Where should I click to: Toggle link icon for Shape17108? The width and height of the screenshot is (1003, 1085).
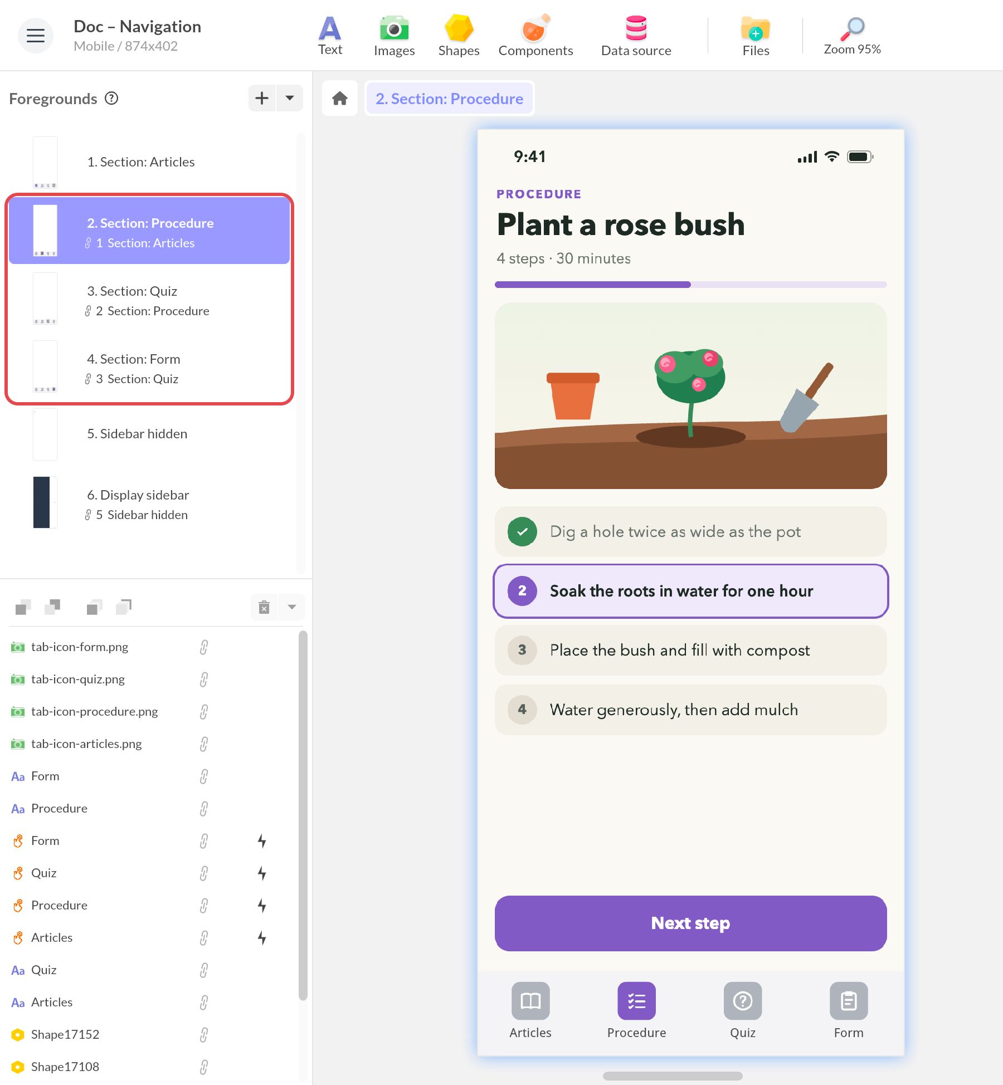click(204, 1067)
